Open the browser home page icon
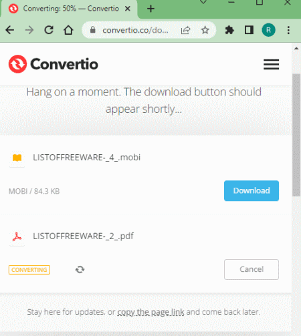Viewport: 301px width, 336px height. [68, 30]
